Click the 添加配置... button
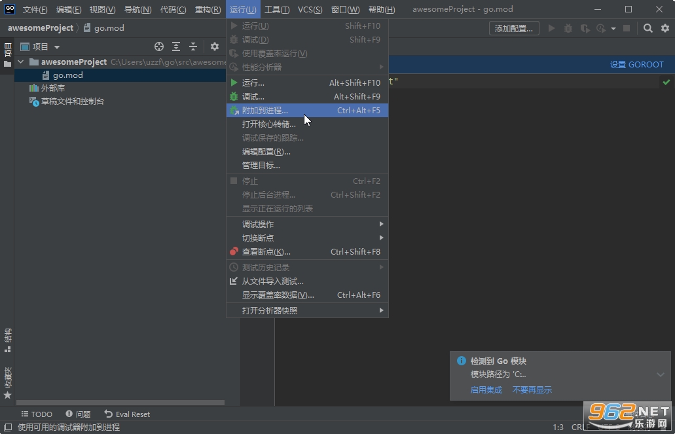Screen dimensions: 675x434 (x=514, y=28)
